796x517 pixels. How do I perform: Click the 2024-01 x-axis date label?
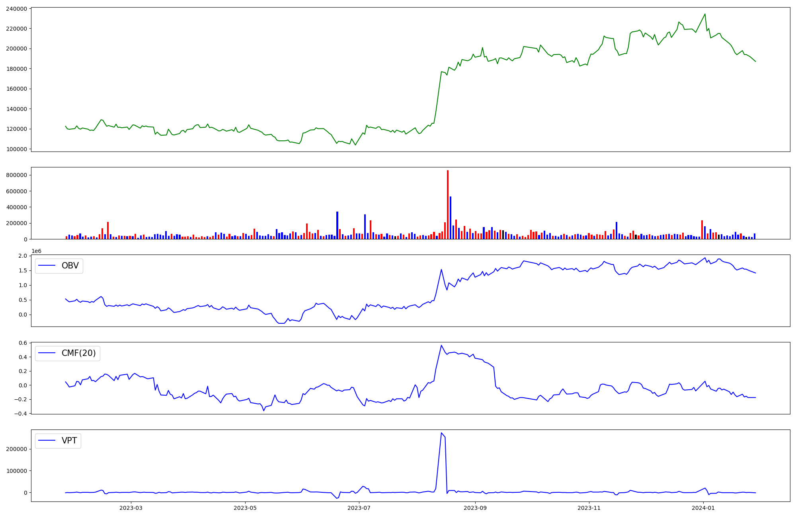point(703,508)
